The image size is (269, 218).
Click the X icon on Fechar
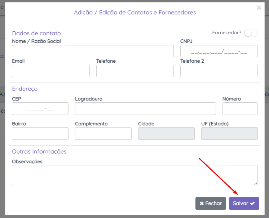click(x=202, y=203)
